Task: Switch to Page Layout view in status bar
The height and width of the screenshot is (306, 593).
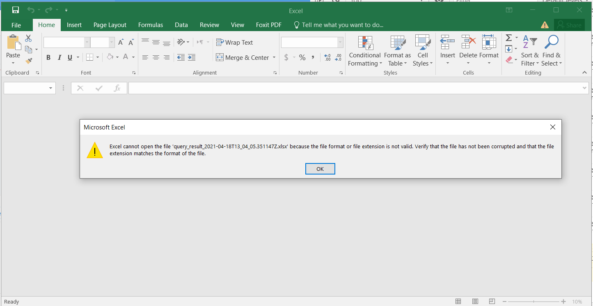Action: 475,301
